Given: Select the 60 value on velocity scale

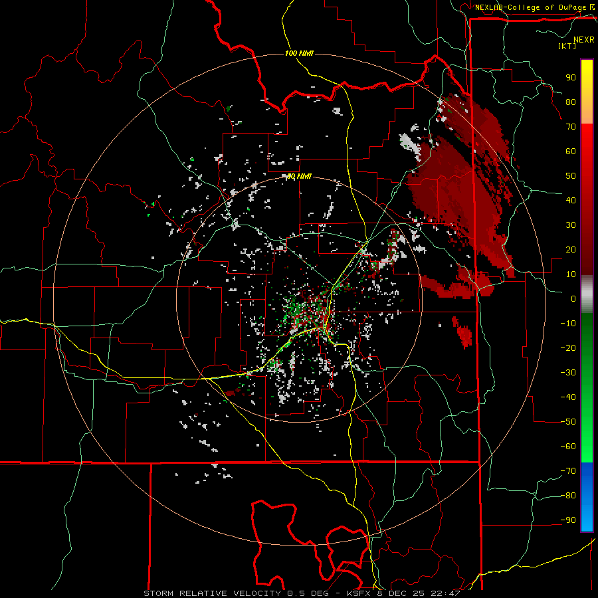Looking at the screenshot, I should pyautogui.click(x=571, y=151).
